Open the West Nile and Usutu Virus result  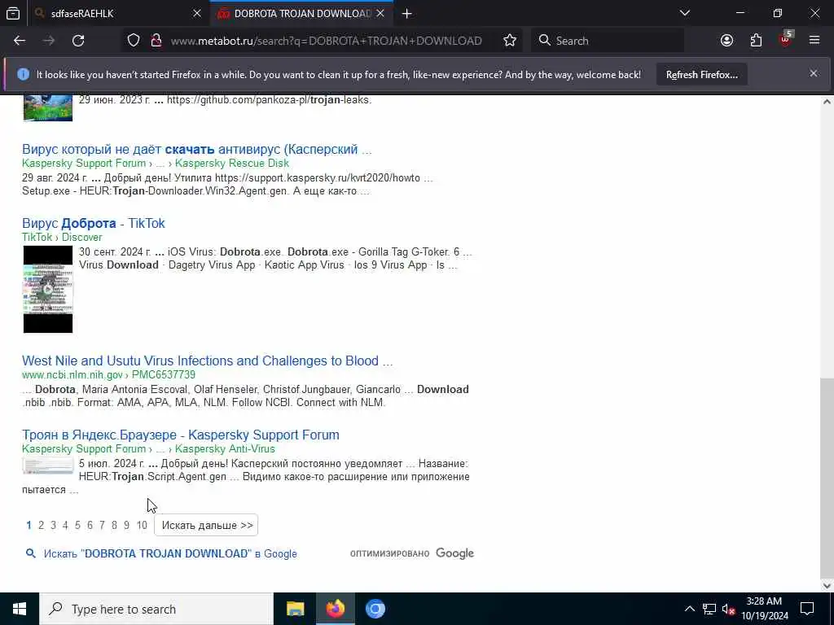point(208,361)
